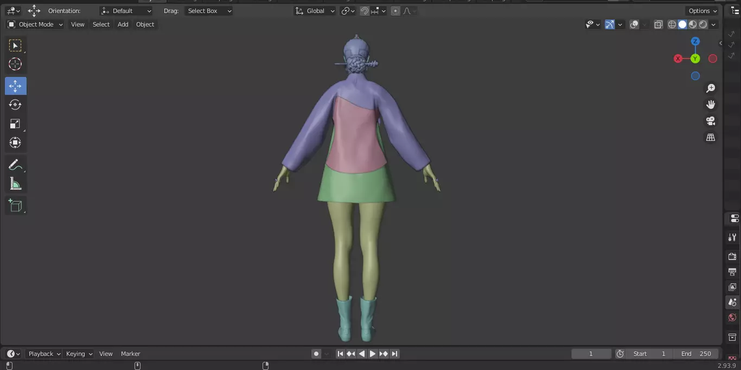Viewport: 741px width, 370px height.
Task: Click the pan hand viewport button
Action: 711,105
